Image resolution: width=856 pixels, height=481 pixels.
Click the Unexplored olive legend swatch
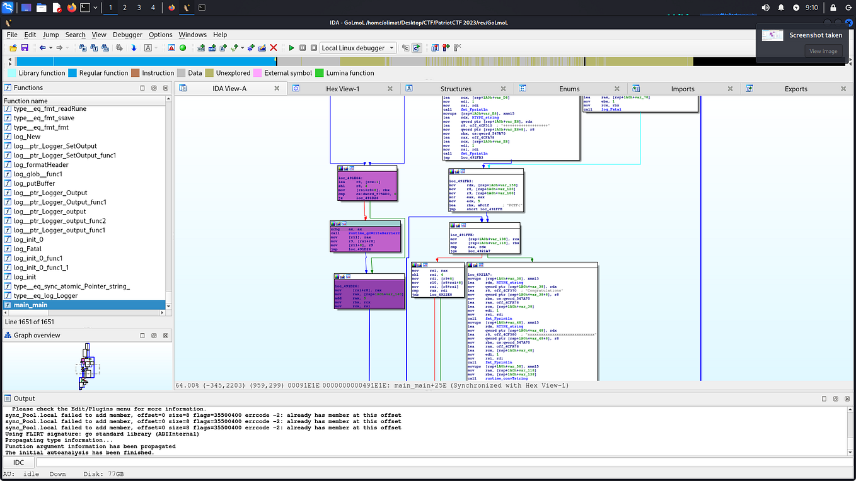tap(209, 73)
